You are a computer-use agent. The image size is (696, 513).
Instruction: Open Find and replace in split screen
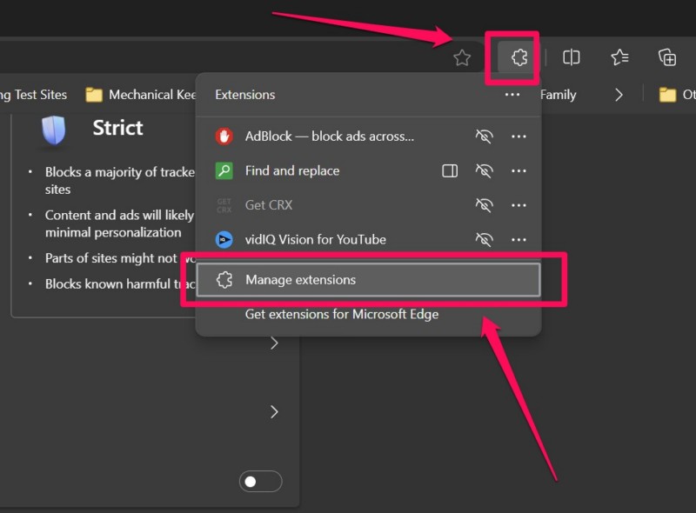click(x=449, y=170)
